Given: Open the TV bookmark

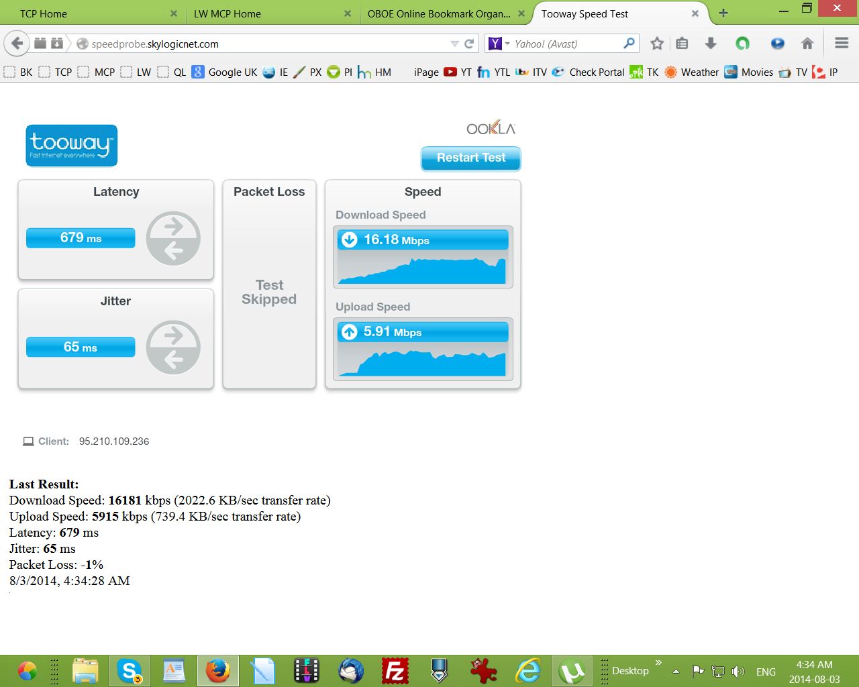Looking at the screenshot, I should (793, 72).
